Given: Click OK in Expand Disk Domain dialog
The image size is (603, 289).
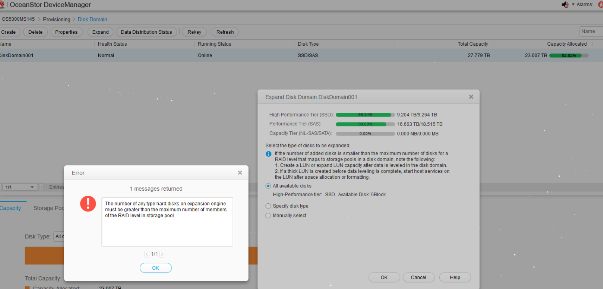Looking at the screenshot, I should 384,277.
